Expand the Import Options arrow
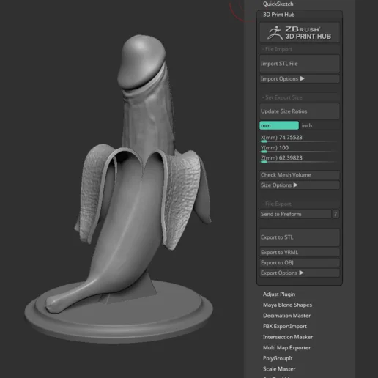The image size is (378, 378). [x=303, y=78]
